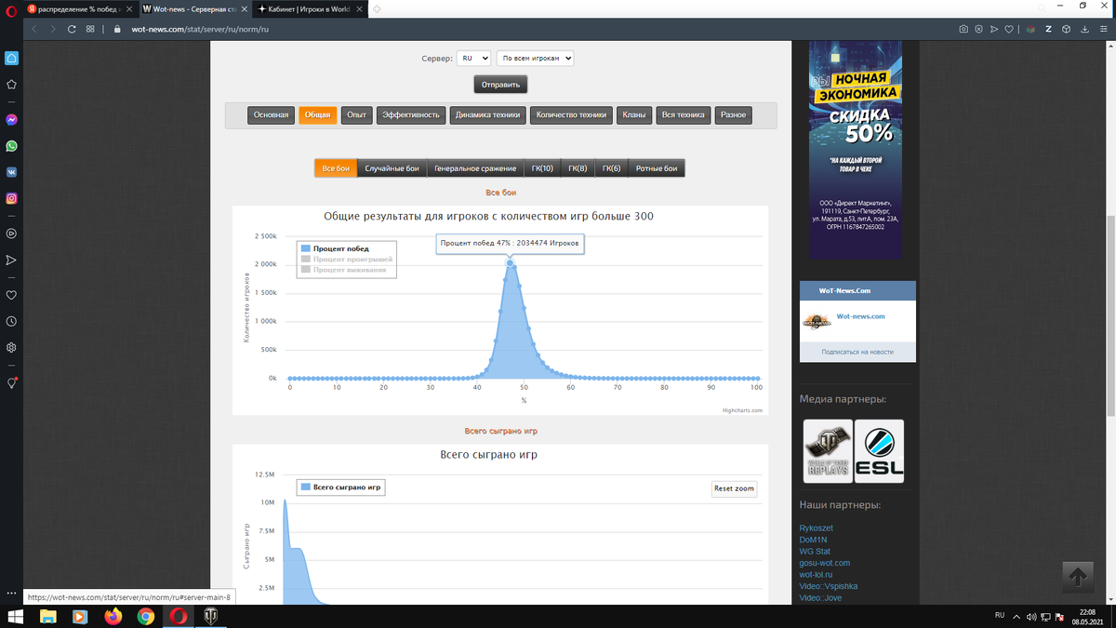Open downloads panel
The width and height of the screenshot is (1116, 628).
tap(1084, 29)
